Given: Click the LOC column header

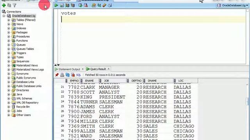Looking at the screenshot, I should [186, 80].
